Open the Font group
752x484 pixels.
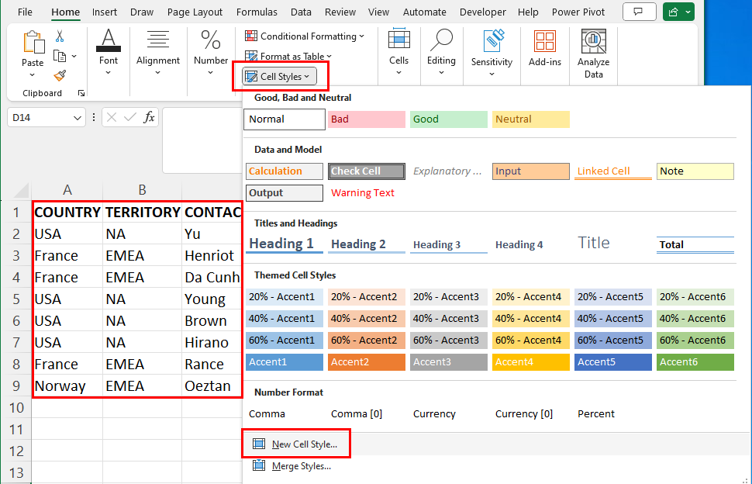pos(109,51)
